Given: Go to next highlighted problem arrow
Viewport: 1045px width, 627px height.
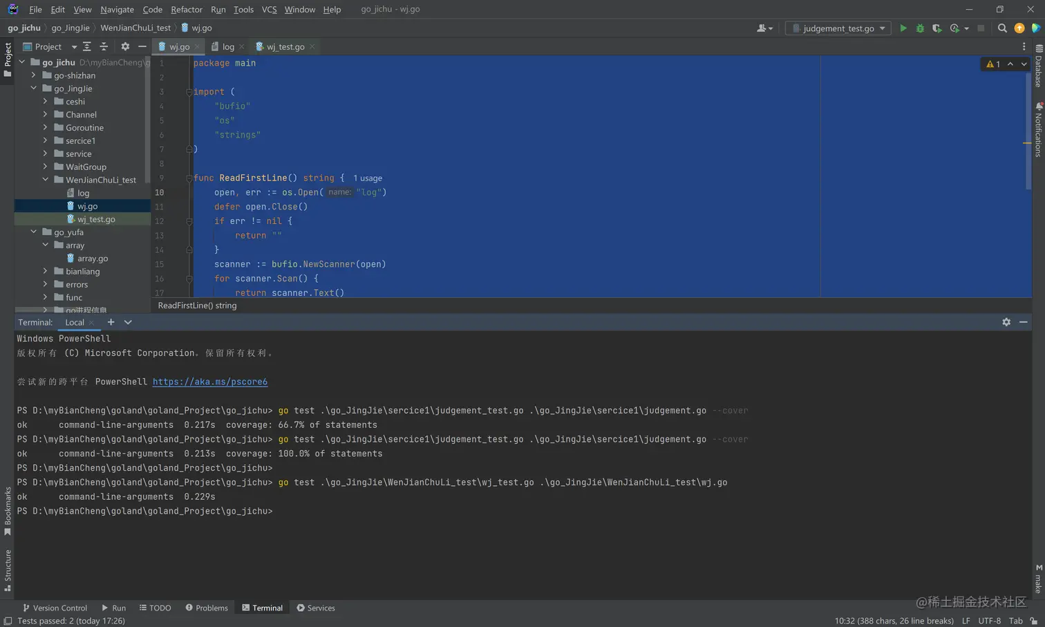Looking at the screenshot, I should click(1024, 64).
